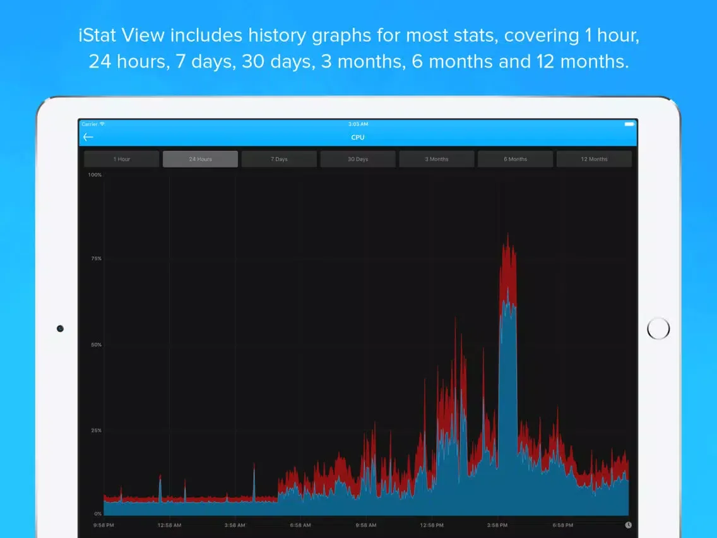The height and width of the screenshot is (538, 717).
Task: Click the 3:03 AM status bar time
Action: click(x=358, y=124)
